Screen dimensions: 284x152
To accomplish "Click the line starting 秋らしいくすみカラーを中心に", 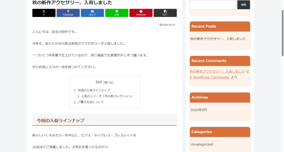I will (x=84, y=135).
